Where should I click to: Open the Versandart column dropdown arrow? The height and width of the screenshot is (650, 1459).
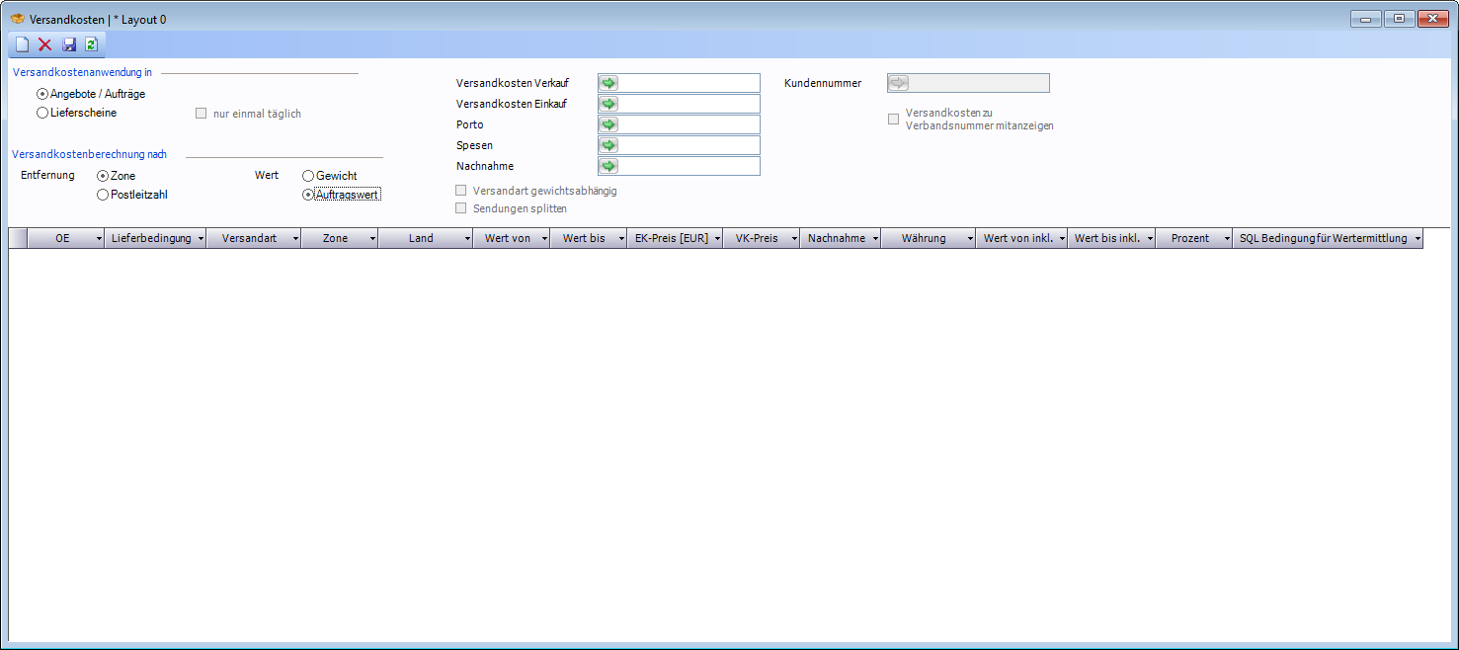[x=295, y=239]
